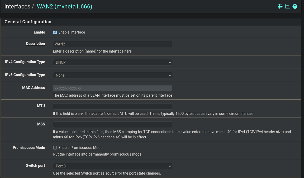The image size is (304, 178).
Task: Open the related settings sliders icon
Action: point(280,6)
